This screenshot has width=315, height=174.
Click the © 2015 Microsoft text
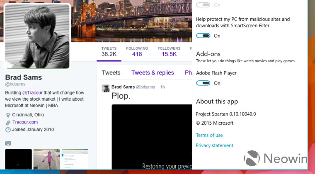pos(215,123)
